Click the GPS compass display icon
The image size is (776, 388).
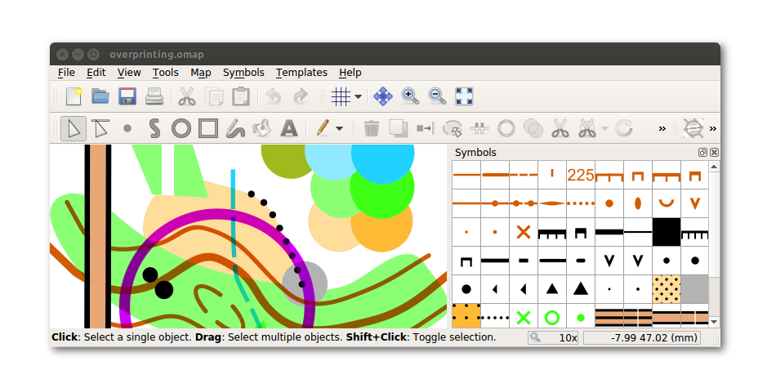693,129
